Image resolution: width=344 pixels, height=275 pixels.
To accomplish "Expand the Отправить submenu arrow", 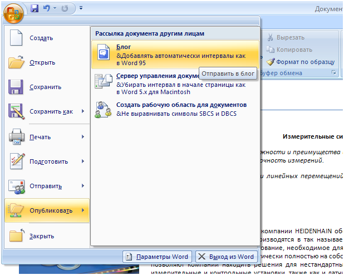I will pyautogui.click(x=83, y=186).
